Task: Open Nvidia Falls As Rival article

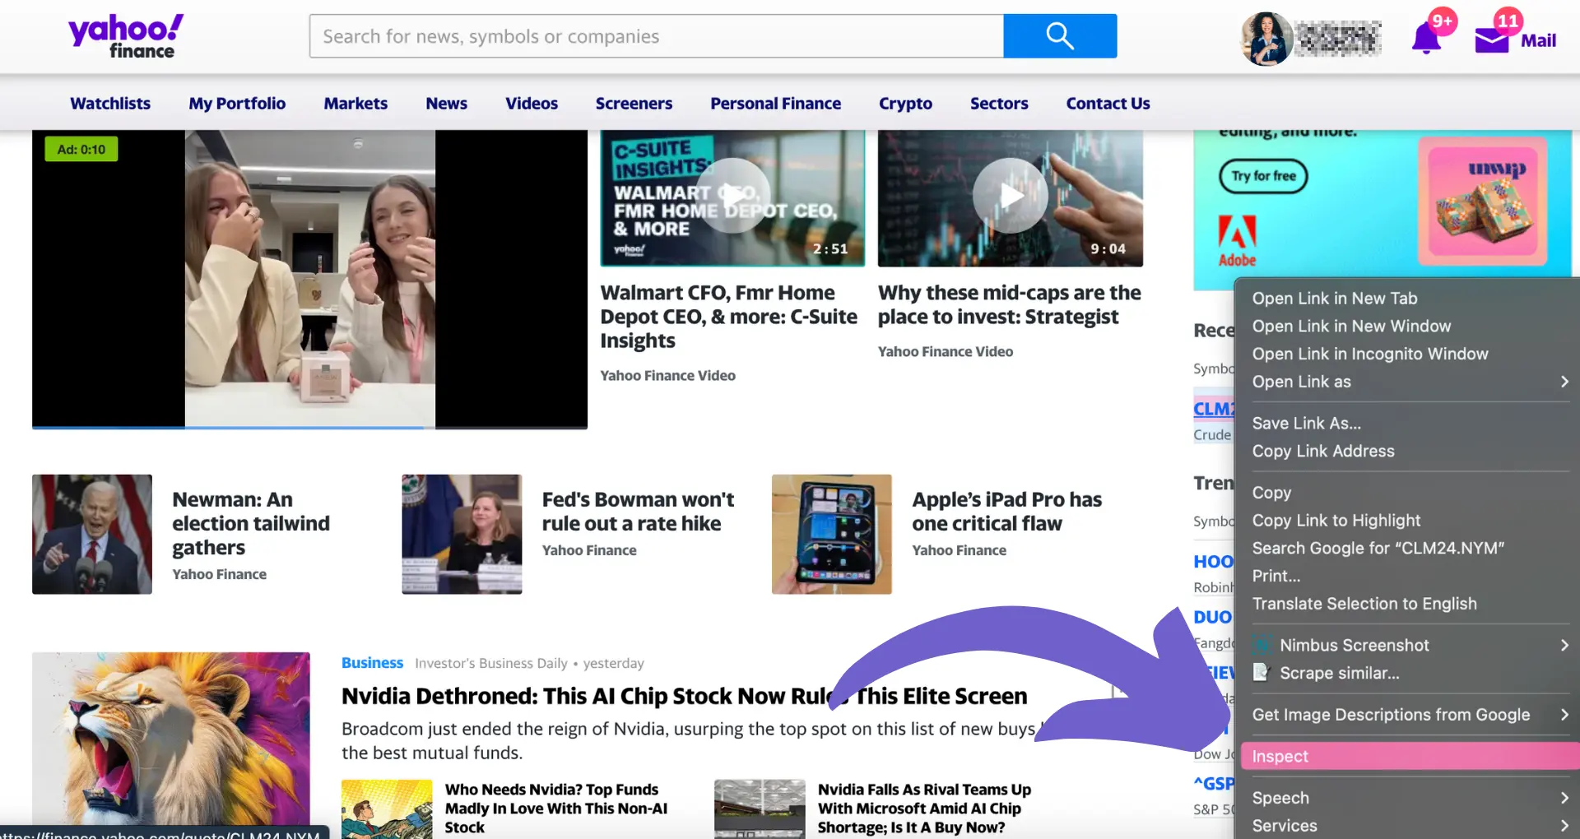Action: coord(924,809)
